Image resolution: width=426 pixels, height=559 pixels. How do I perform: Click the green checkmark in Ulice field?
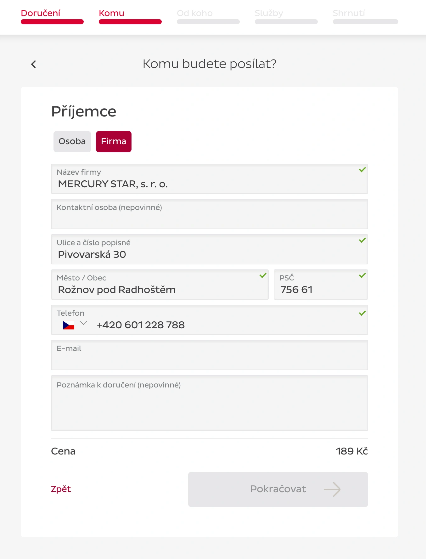[362, 240]
